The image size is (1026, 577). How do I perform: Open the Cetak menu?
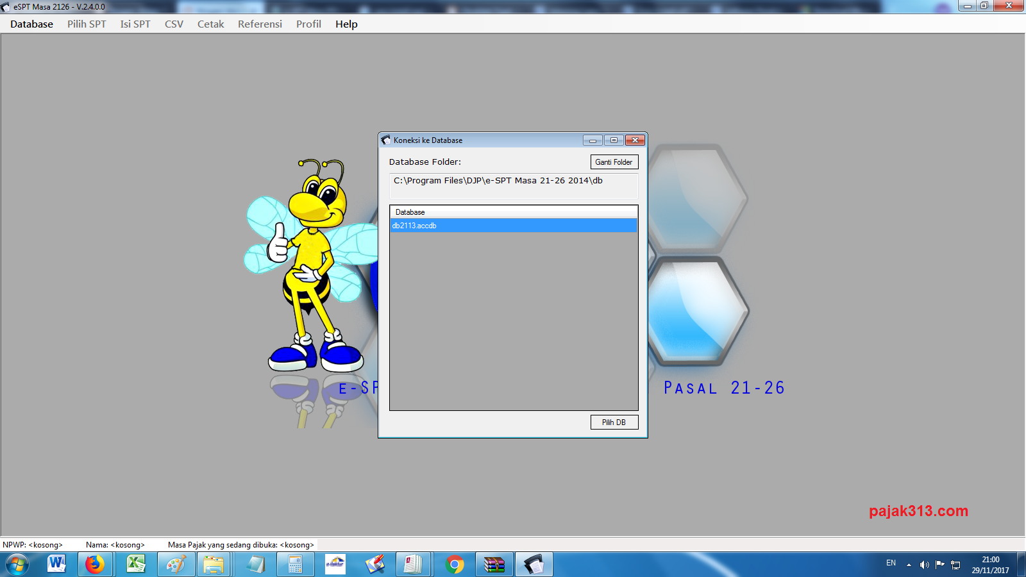point(210,24)
